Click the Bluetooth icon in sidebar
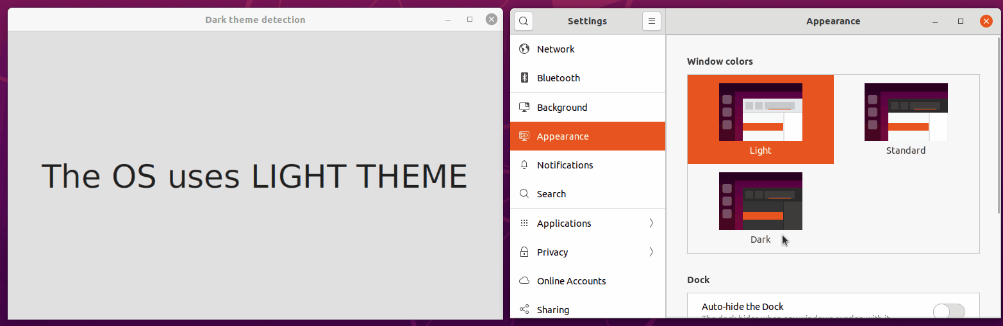Image resolution: width=1003 pixels, height=326 pixels. tap(524, 78)
